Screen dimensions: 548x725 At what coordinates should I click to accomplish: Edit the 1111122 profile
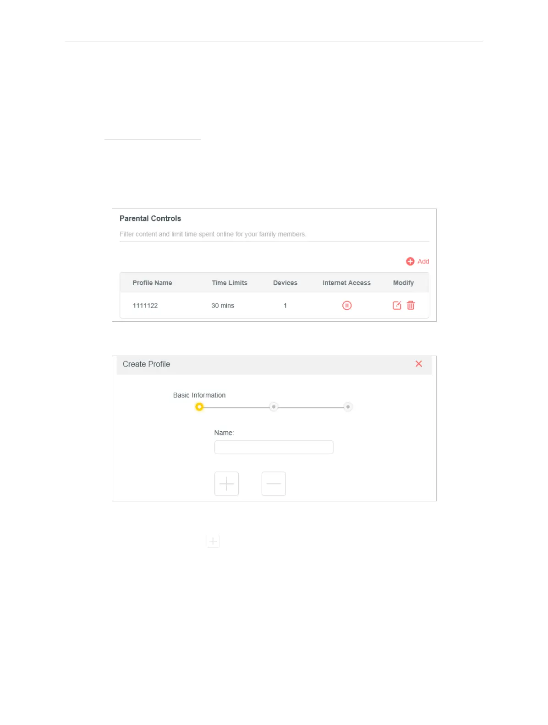click(x=397, y=305)
